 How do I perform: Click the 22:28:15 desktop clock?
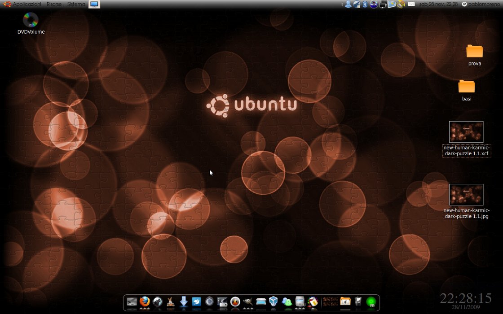465,298
